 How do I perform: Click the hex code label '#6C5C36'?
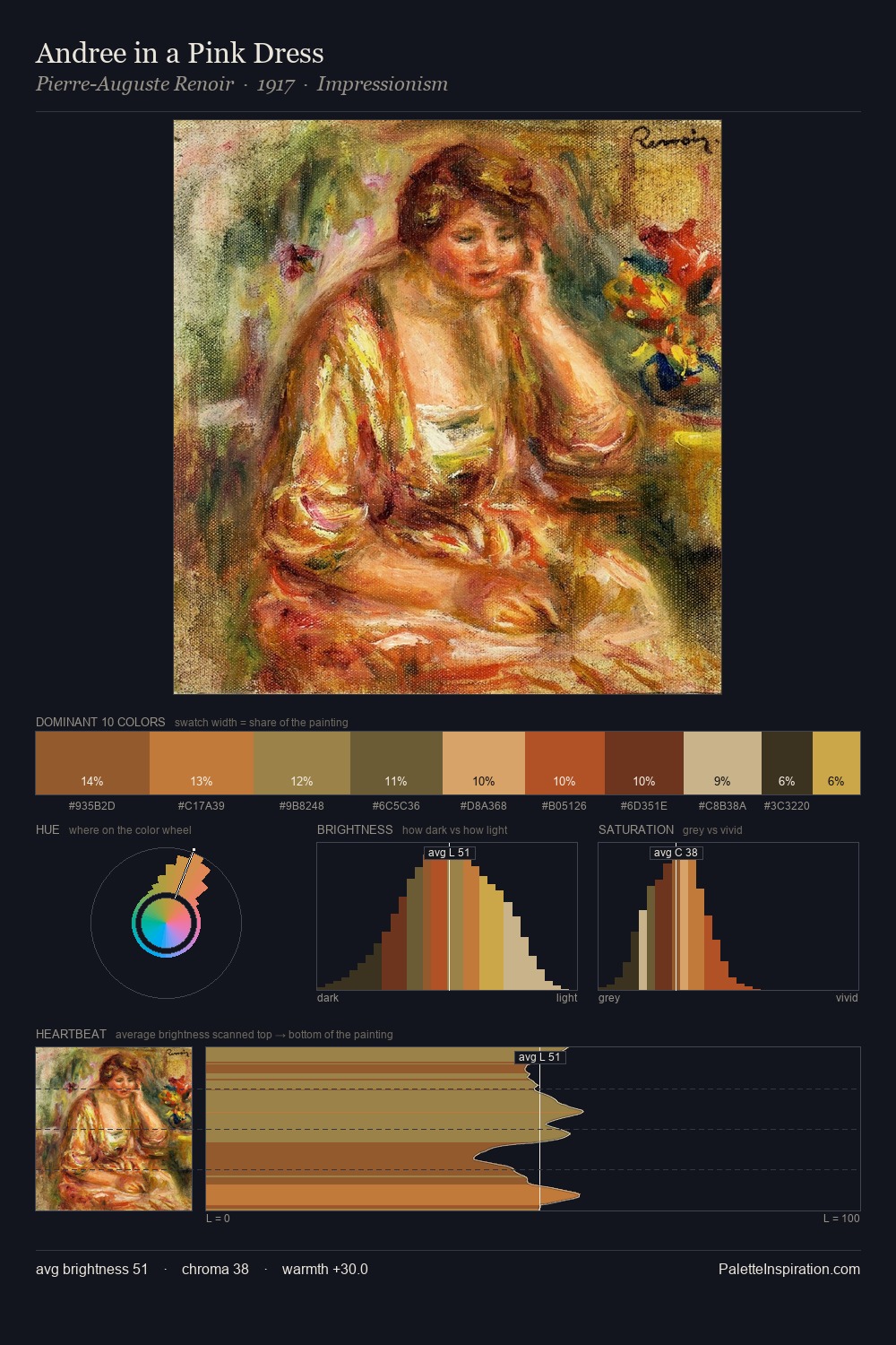pos(396,806)
